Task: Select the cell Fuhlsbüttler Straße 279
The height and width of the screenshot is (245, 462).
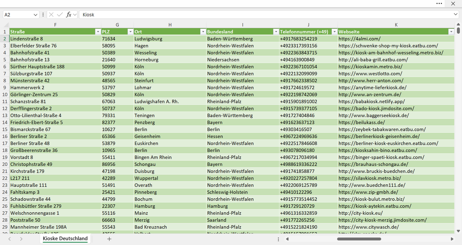Action: tap(55, 206)
